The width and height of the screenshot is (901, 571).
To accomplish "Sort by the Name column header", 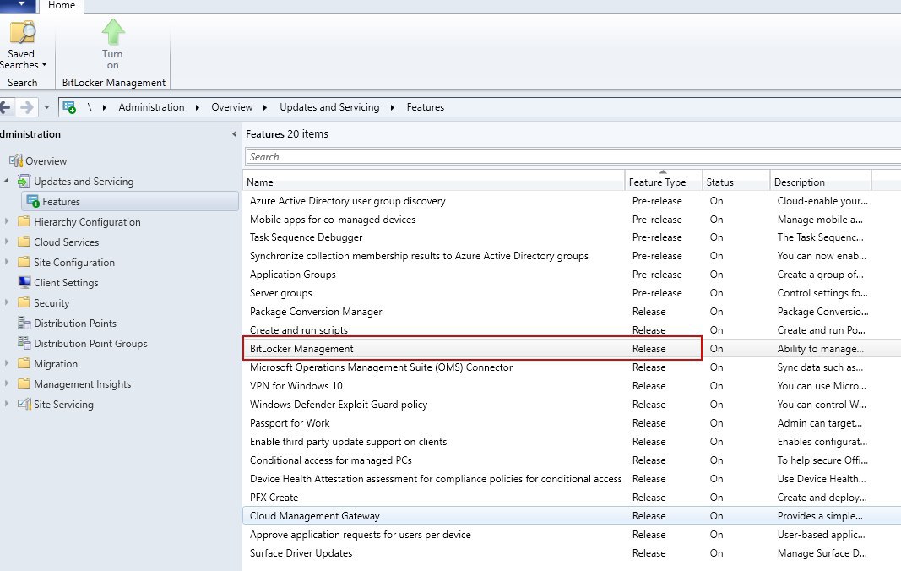I will pyautogui.click(x=434, y=182).
